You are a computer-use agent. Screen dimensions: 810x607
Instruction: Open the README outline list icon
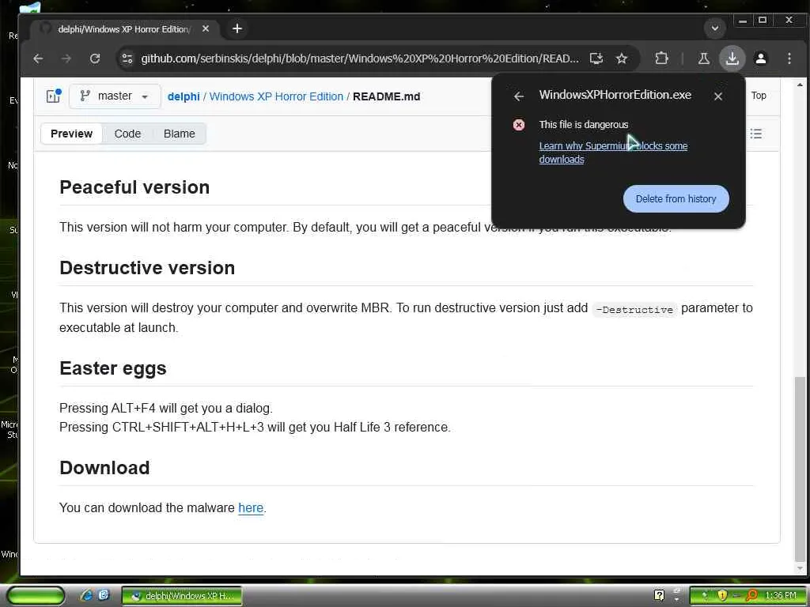click(x=755, y=134)
